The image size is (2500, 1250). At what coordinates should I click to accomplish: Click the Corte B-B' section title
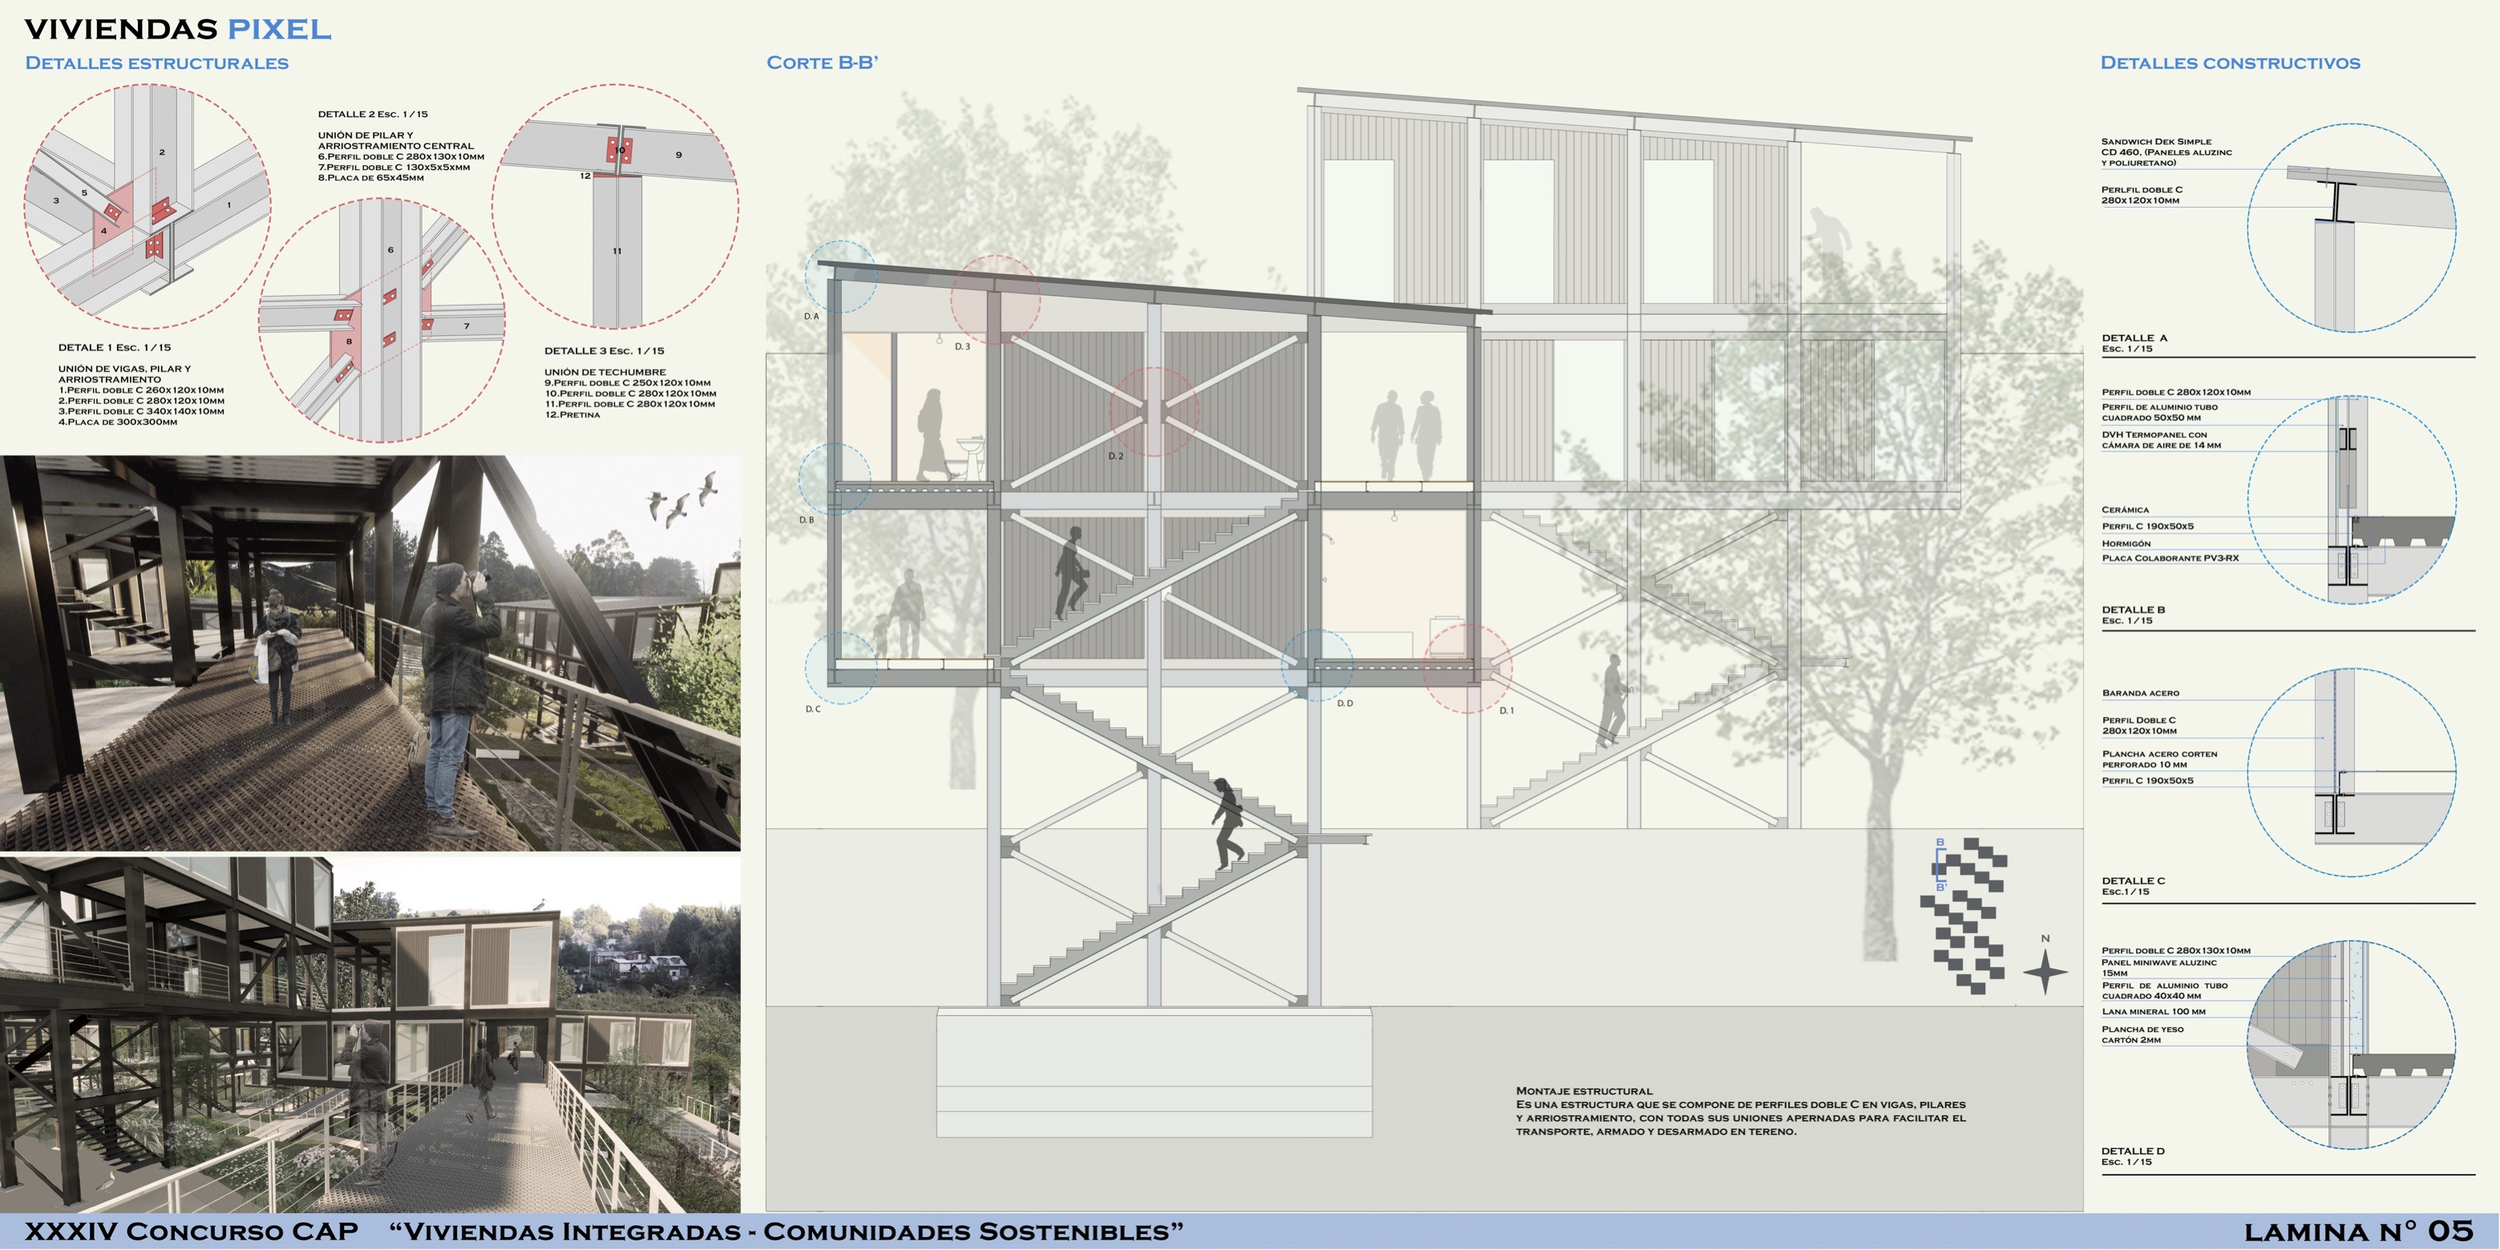coord(822,63)
